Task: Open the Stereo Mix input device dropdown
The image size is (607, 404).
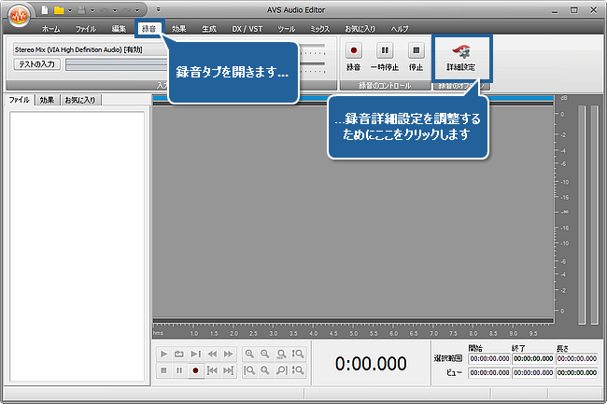Action: (91, 49)
